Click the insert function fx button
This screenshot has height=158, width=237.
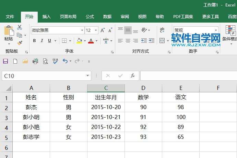(133, 76)
